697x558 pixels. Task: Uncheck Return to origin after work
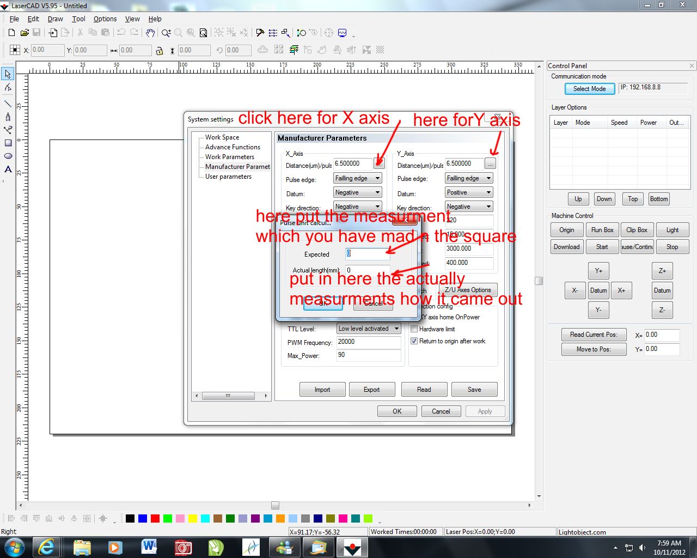[414, 341]
